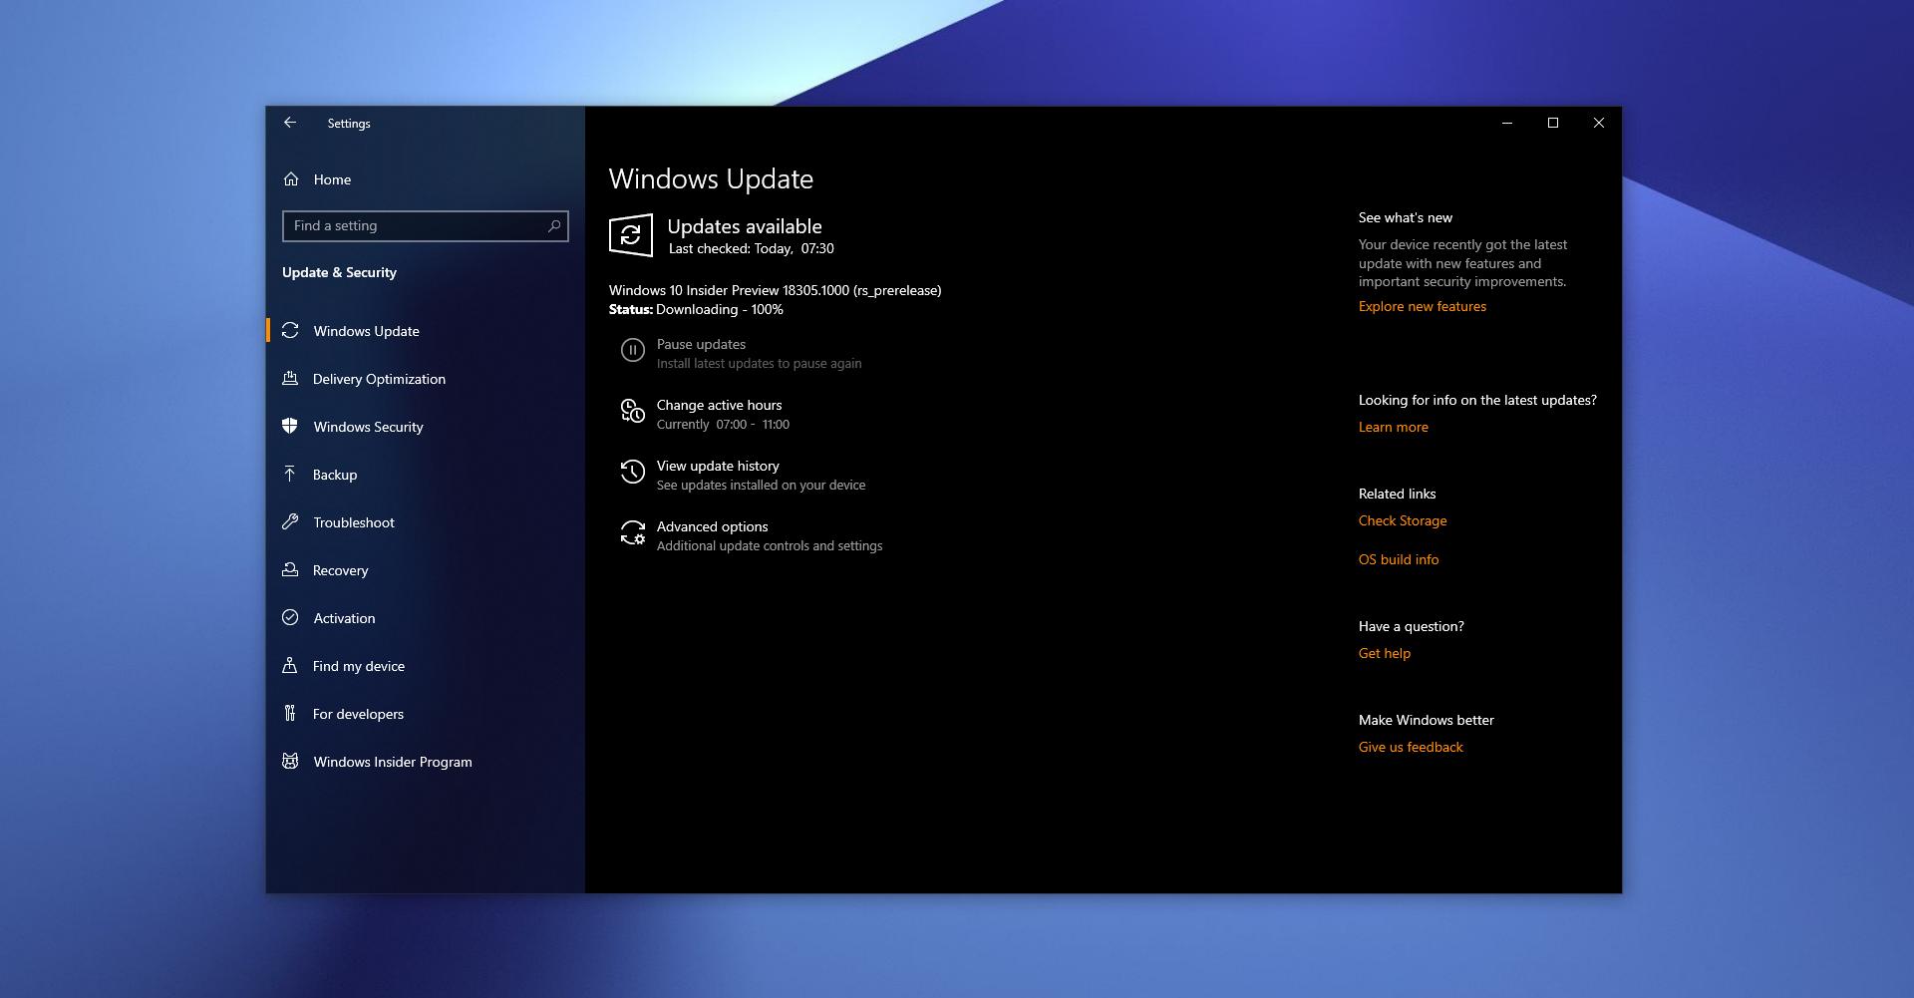Click the Explore new features link
This screenshot has width=1914, height=998.
coord(1422,306)
